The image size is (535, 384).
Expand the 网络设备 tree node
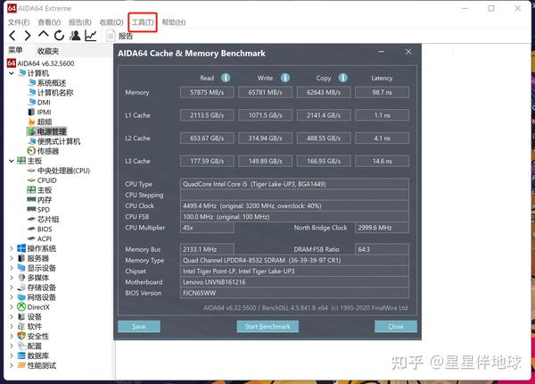click(12, 297)
